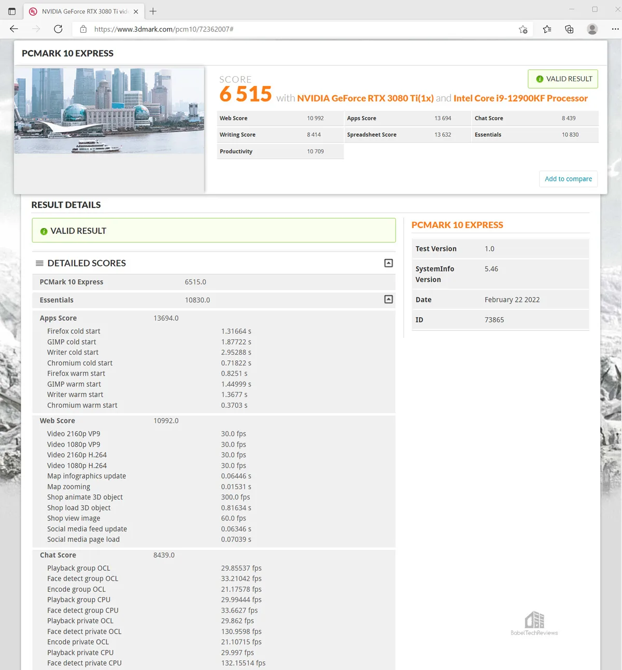Click the Chromium cold start row
The height and width of the screenshot is (670, 622).
(x=214, y=363)
